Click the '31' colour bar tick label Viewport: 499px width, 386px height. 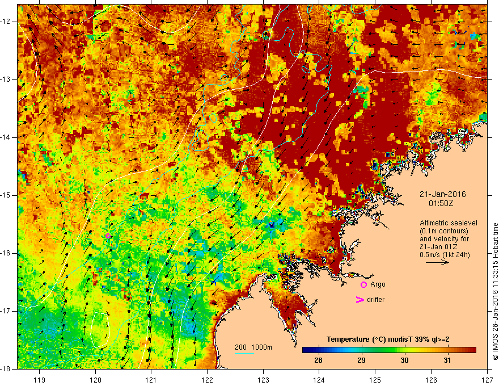tap(447, 360)
